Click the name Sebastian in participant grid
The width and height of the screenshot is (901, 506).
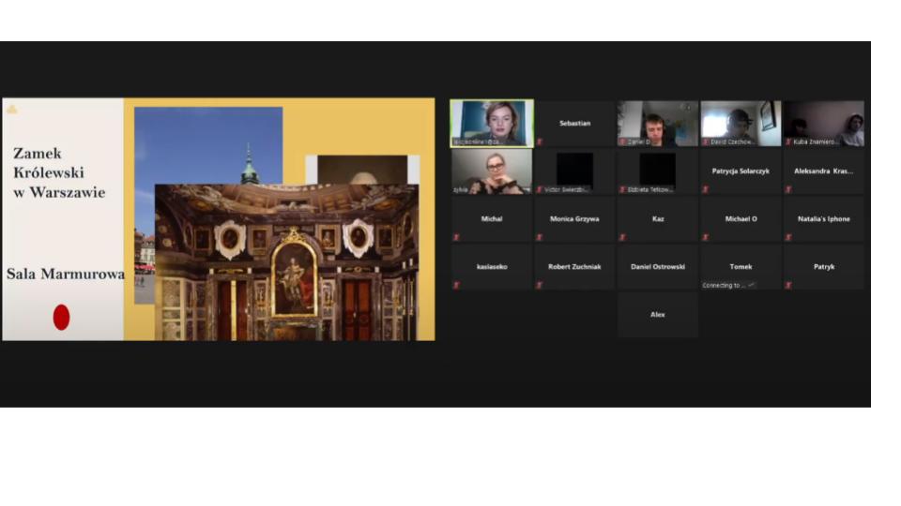pyautogui.click(x=574, y=124)
